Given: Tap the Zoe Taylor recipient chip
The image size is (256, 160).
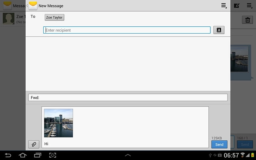Looking at the screenshot, I should pyautogui.click(x=54, y=17).
